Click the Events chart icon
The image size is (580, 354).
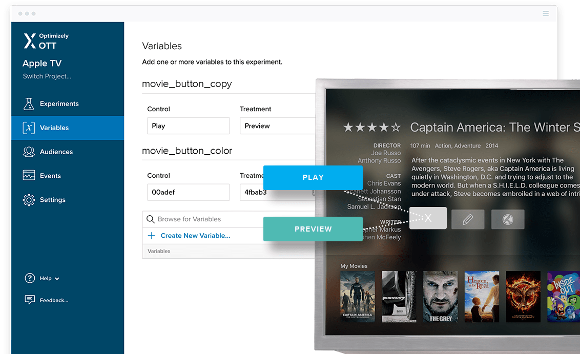point(29,175)
